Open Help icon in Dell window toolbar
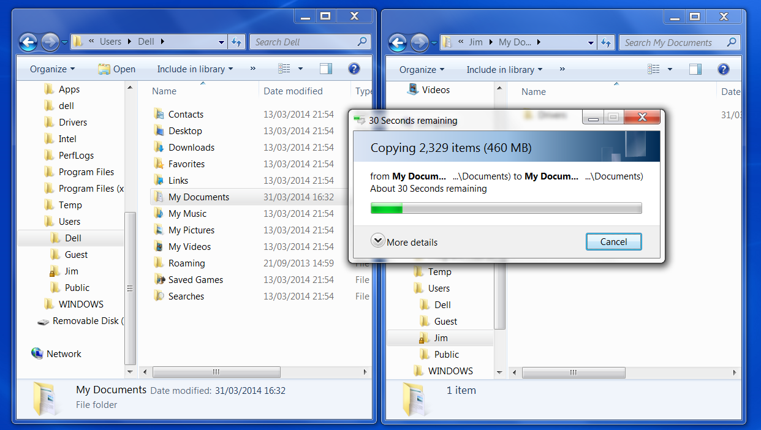 coord(354,69)
